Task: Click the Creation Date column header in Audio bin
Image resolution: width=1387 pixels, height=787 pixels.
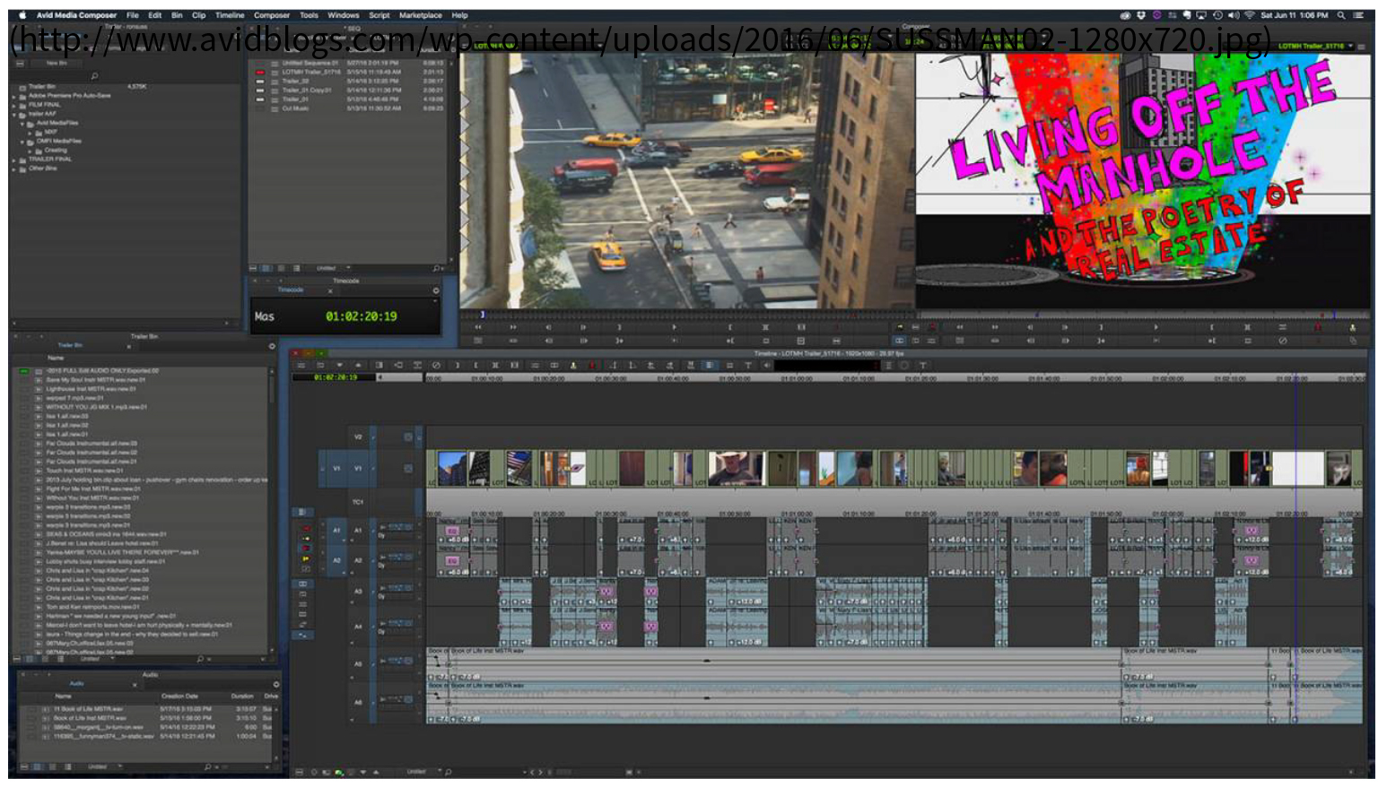Action: 179,696
